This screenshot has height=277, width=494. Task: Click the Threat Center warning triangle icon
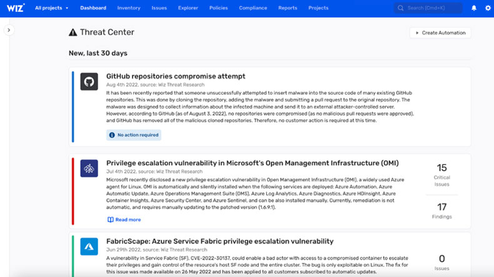(x=73, y=32)
